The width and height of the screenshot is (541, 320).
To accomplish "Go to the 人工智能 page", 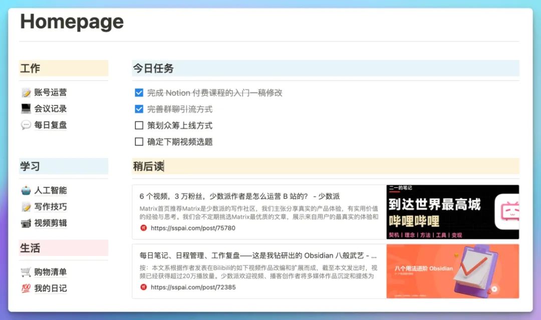I will pos(51,190).
